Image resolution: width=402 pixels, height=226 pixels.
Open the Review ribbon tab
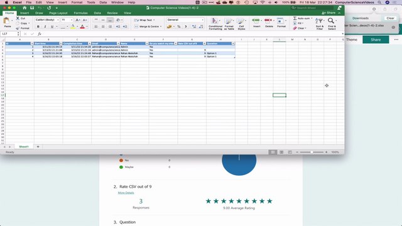112,13
